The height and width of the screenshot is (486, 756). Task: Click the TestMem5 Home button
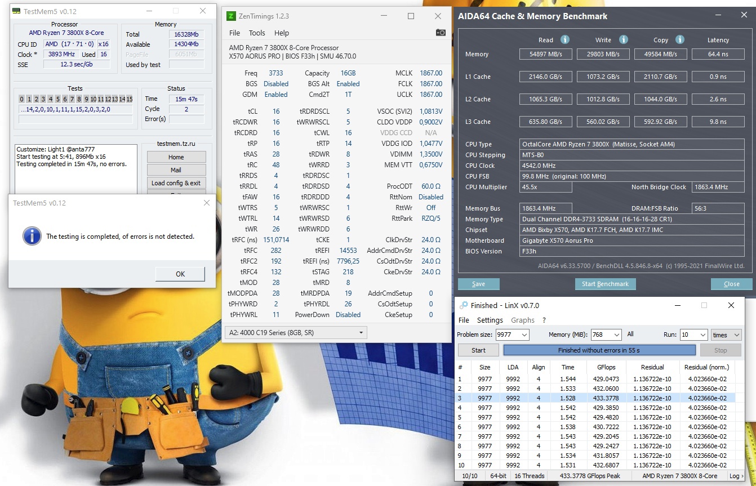pos(176,157)
